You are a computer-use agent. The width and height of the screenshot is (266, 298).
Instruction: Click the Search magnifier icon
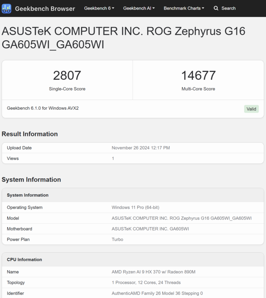(216, 8)
